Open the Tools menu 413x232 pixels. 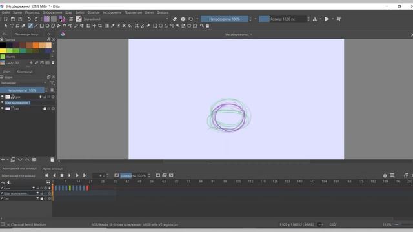tap(112, 12)
